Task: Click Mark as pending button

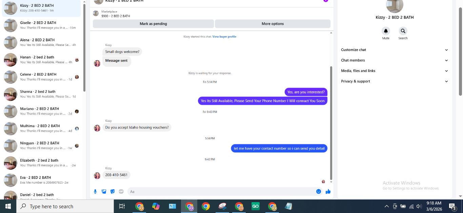Action: [x=153, y=24]
